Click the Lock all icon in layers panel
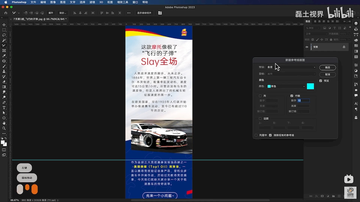 331,40
